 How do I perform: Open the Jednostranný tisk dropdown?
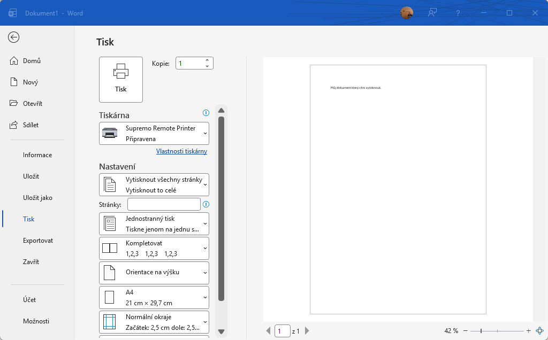point(154,223)
